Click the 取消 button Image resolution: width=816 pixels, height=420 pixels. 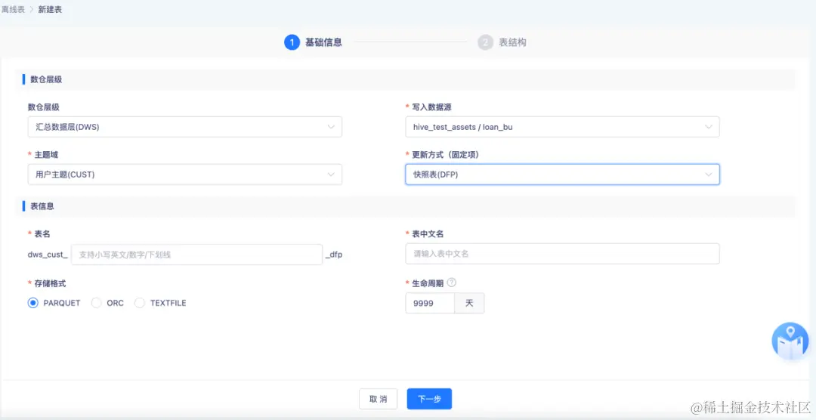pos(379,399)
